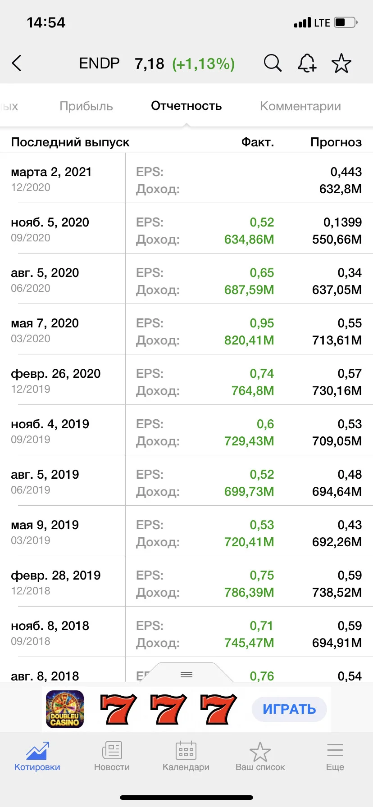The image size is (373, 807).
Task: Open Ваш список star icon
Action: (x=260, y=751)
